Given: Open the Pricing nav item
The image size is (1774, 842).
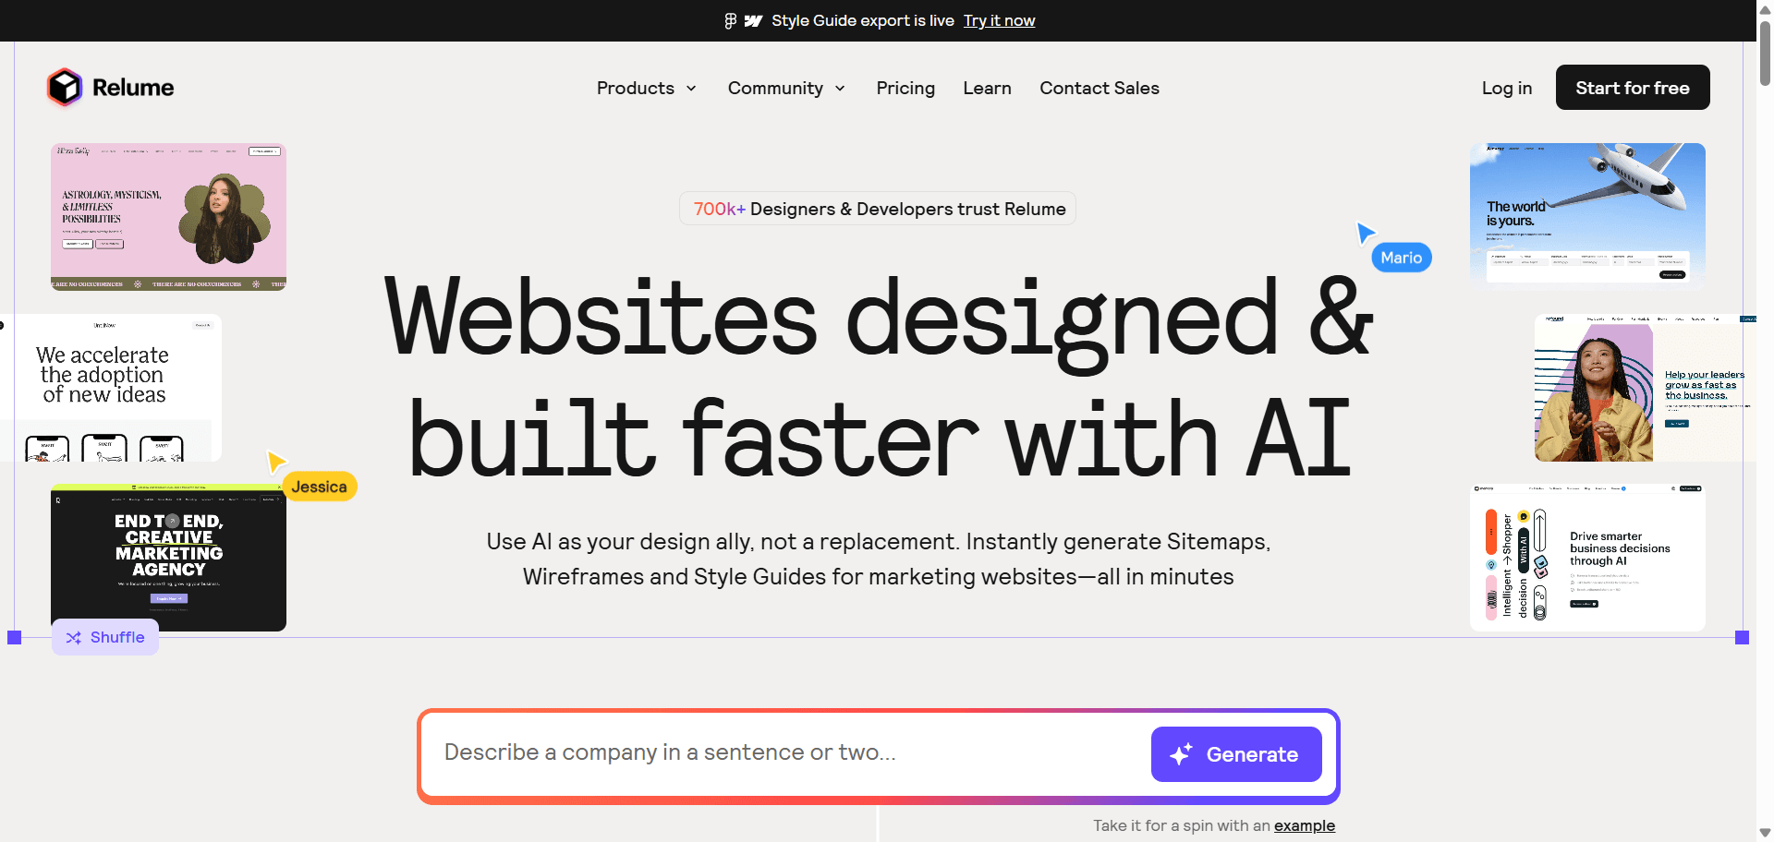Looking at the screenshot, I should coord(905,88).
